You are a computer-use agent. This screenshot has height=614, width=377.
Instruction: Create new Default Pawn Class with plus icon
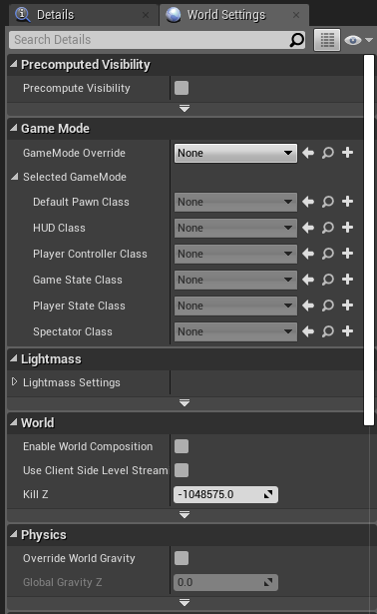coord(347,202)
